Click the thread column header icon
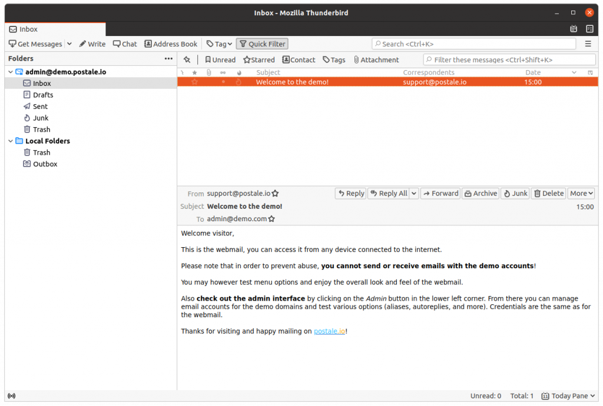Screen dimensions: 603x406 (x=183, y=72)
